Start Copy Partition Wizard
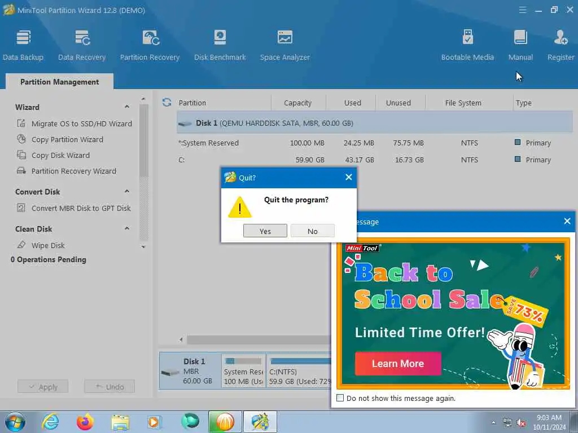Viewport: 578px width, 433px height. [67, 140]
